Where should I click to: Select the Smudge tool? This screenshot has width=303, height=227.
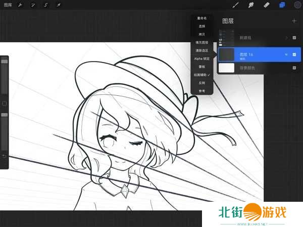[251, 5]
